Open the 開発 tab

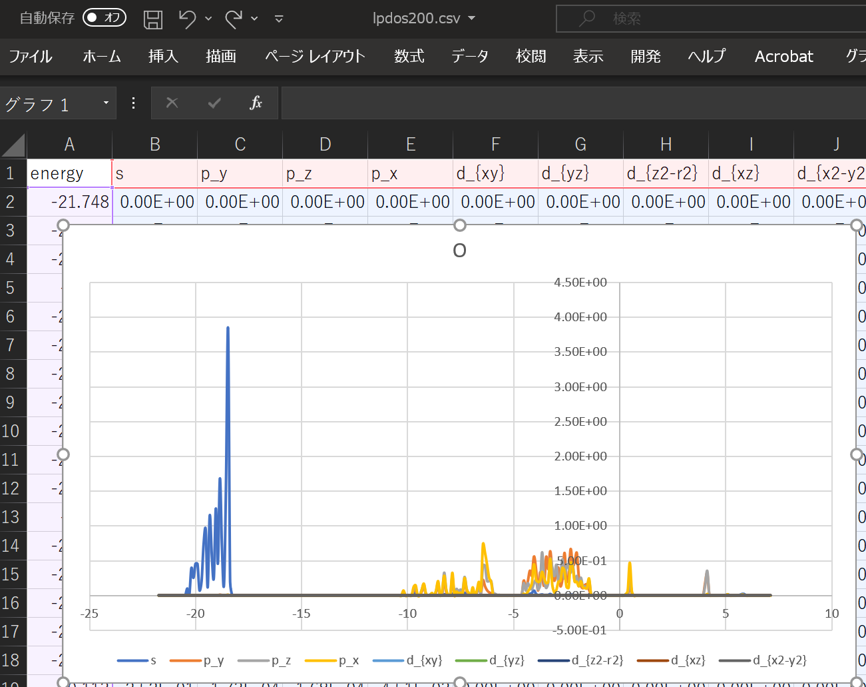click(646, 57)
